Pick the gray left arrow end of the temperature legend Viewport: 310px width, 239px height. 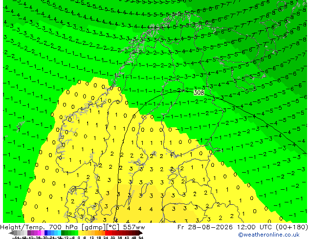(11, 233)
